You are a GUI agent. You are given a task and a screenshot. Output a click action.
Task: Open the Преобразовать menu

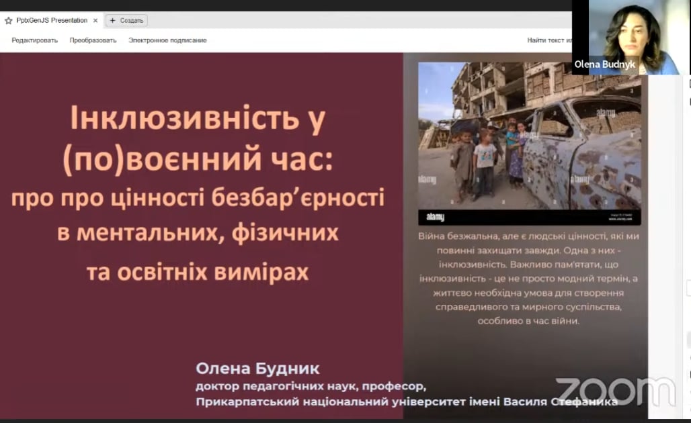[93, 40]
